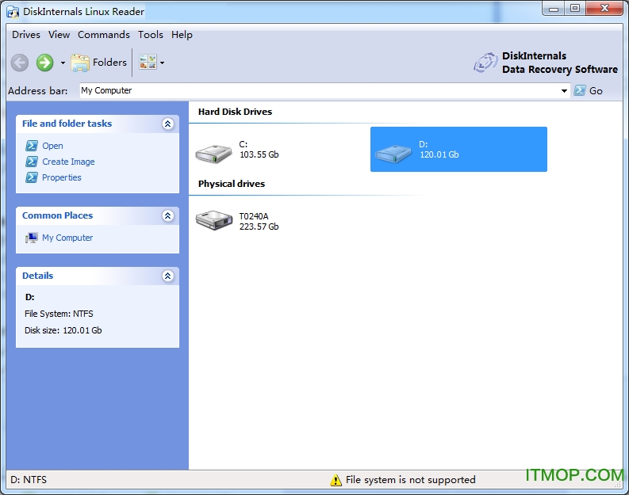Click the T0240A 223.57 Gb label
Screen dimensions: 629x495
pyautogui.click(x=259, y=222)
